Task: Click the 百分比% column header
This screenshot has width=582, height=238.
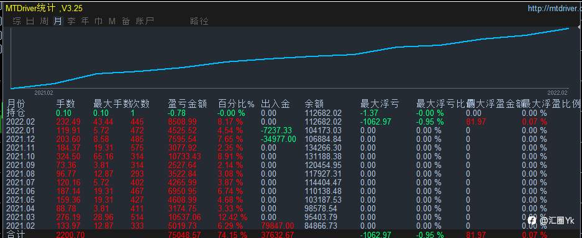Action: [237, 104]
